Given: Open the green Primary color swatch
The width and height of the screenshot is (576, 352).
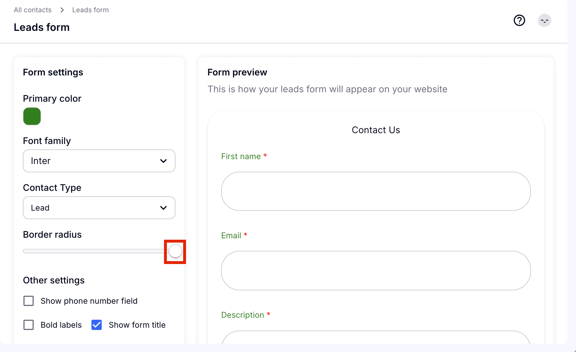Looking at the screenshot, I should point(32,116).
